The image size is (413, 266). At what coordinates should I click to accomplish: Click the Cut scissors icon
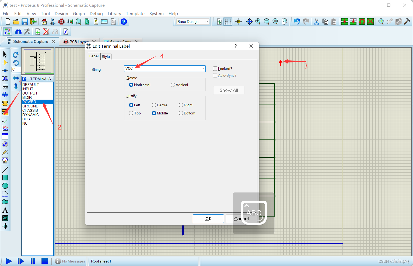pyautogui.click(x=317, y=22)
